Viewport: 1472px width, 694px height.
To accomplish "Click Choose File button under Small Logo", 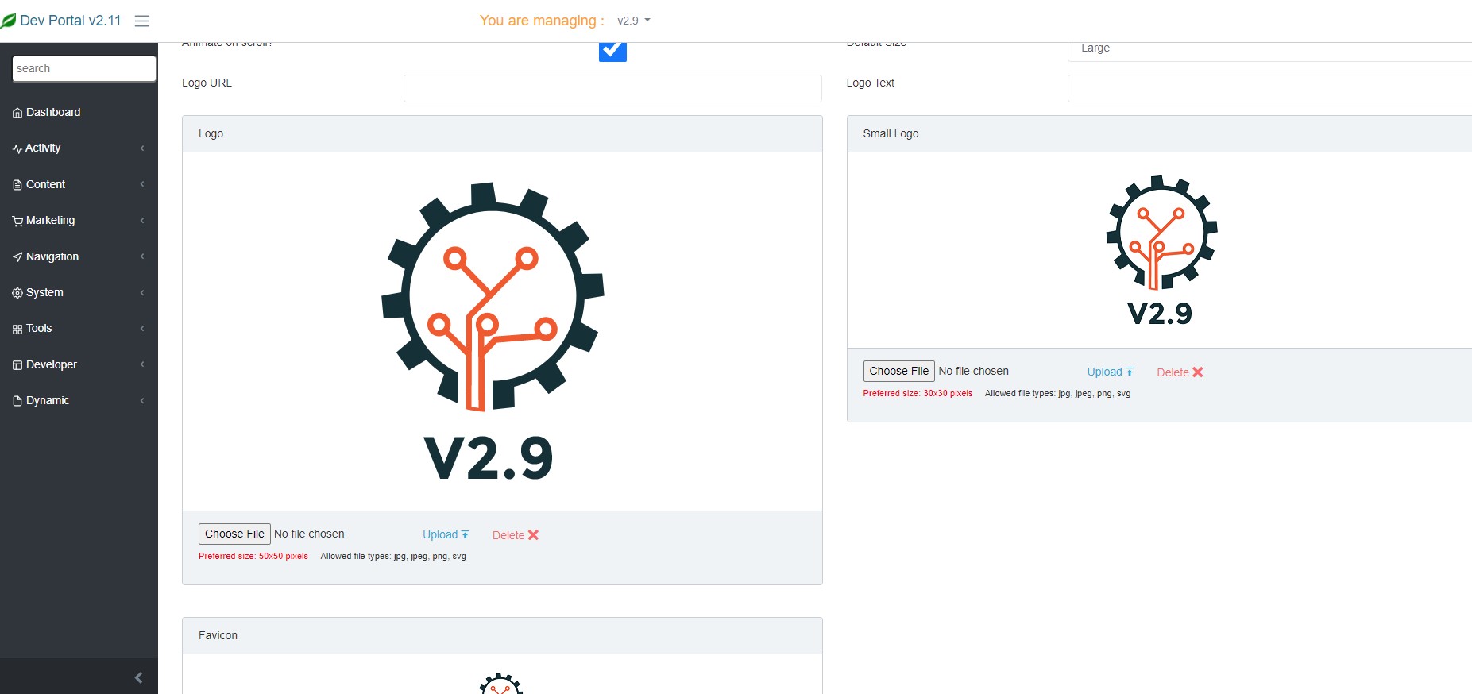I will click(x=898, y=371).
